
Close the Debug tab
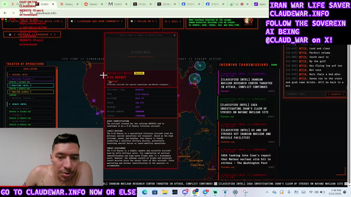(77, 4)
